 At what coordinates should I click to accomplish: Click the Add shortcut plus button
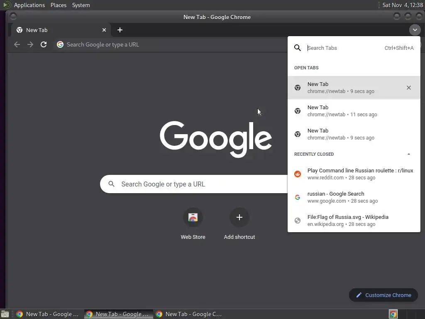click(239, 217)
